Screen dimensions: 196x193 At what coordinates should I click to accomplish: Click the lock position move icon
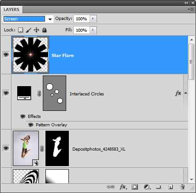point(36,30)
